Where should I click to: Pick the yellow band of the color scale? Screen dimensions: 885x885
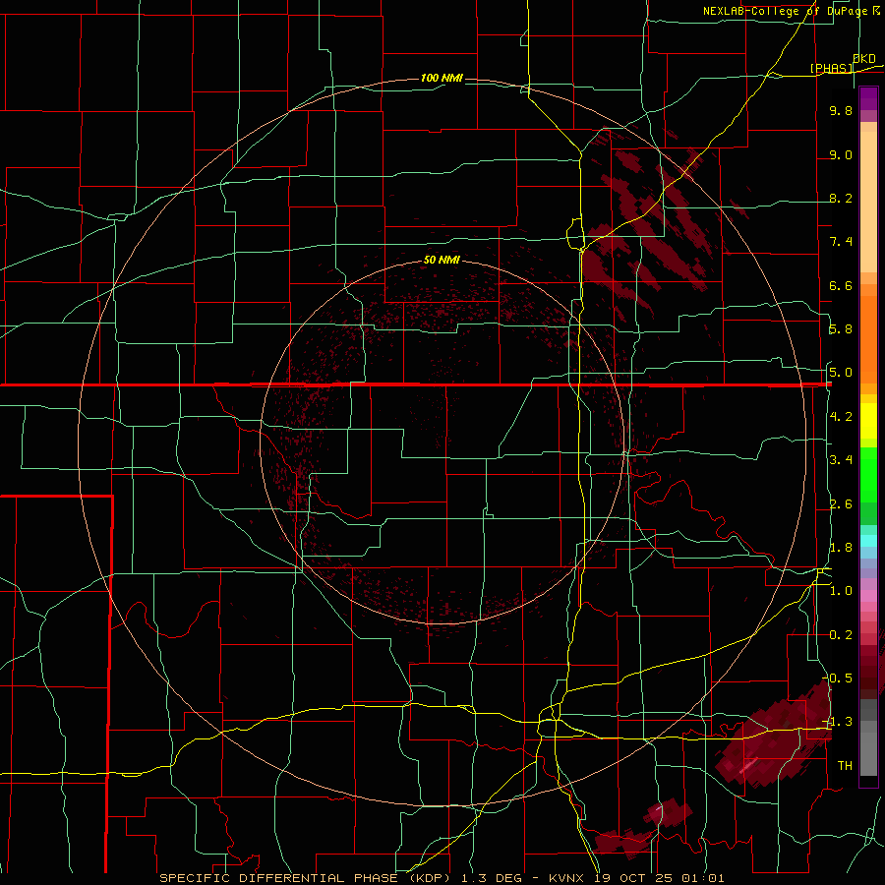pyautogui.click(x=868, y=421)
